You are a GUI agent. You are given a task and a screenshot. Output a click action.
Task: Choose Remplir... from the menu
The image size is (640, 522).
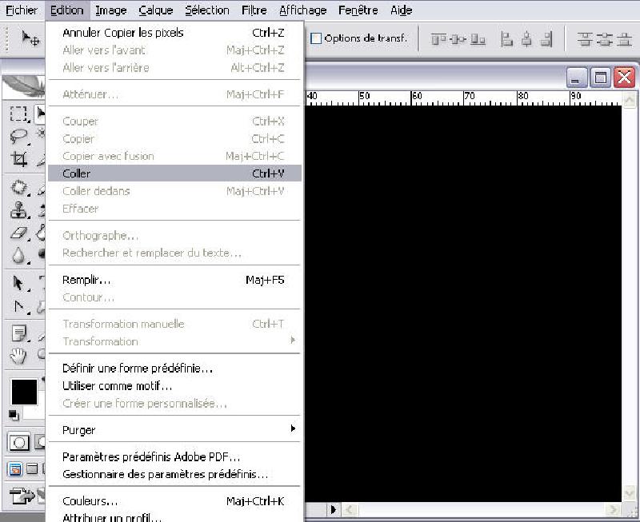174,280
